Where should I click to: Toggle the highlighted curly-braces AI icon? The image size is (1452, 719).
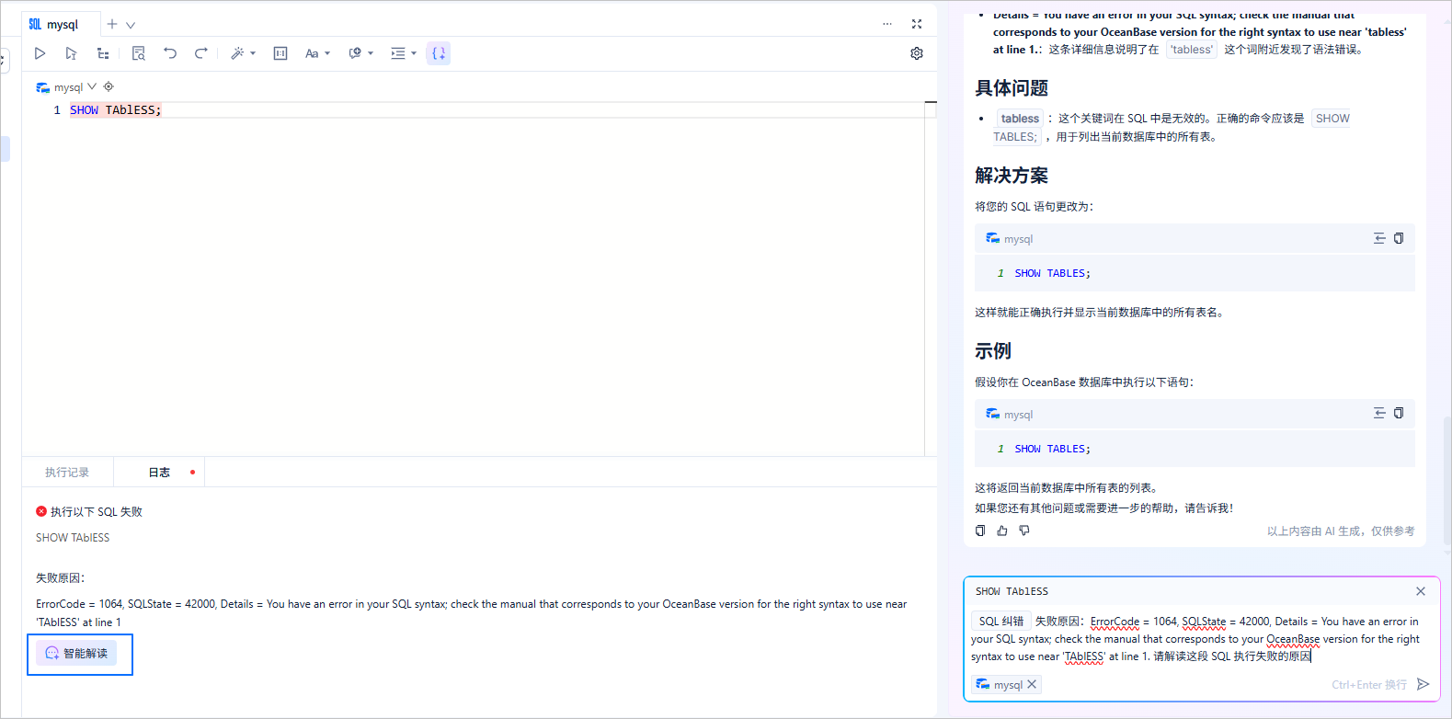click(x=439, y=53)
